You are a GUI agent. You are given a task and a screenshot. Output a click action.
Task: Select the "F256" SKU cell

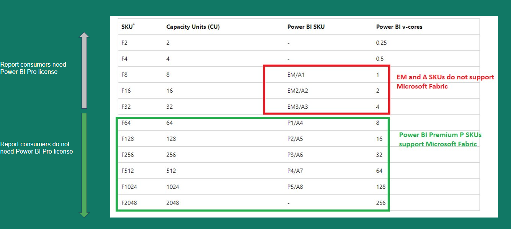[x=127, y=155]
